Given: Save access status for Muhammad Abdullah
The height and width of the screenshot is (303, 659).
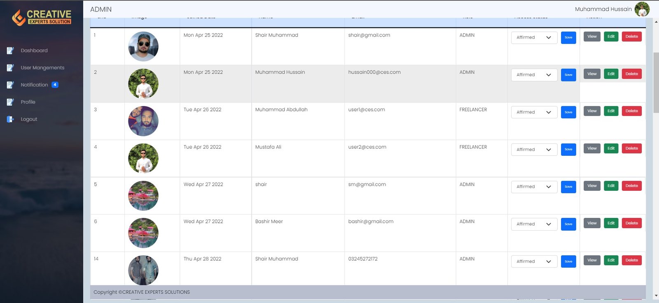Looking at the screenshot, I should pos(568,112).
